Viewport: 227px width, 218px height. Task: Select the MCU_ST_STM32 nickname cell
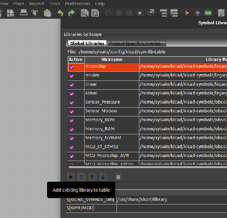[x=112, y=147]
